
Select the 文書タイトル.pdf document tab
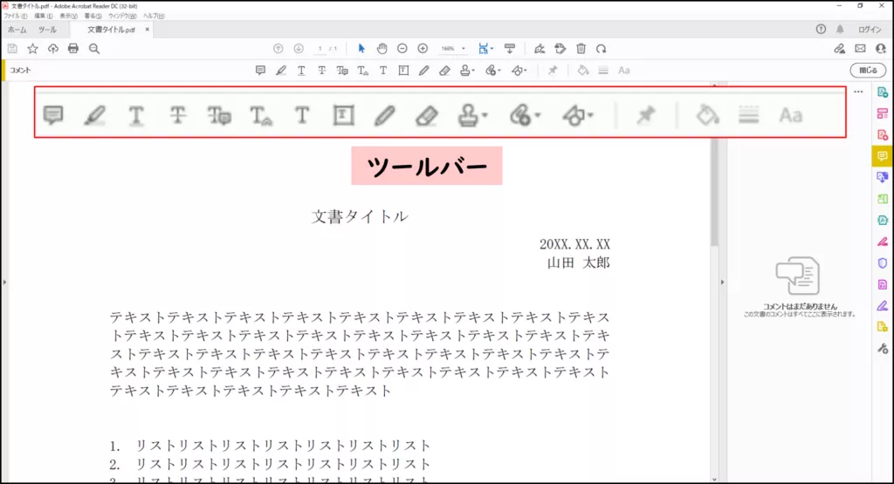tap(111, 29)
